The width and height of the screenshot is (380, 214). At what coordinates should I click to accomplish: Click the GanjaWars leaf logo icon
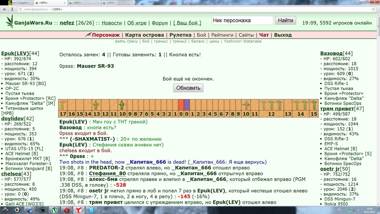point(9,21)
